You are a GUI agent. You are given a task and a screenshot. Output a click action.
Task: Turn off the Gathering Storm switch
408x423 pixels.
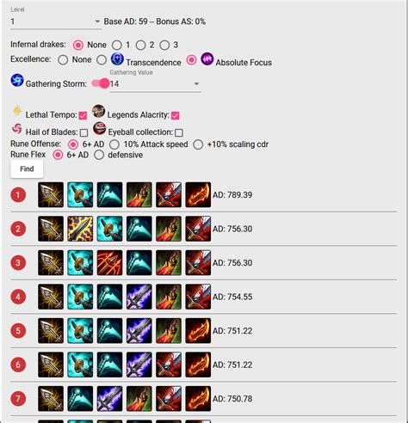click(x=101, y=83)
